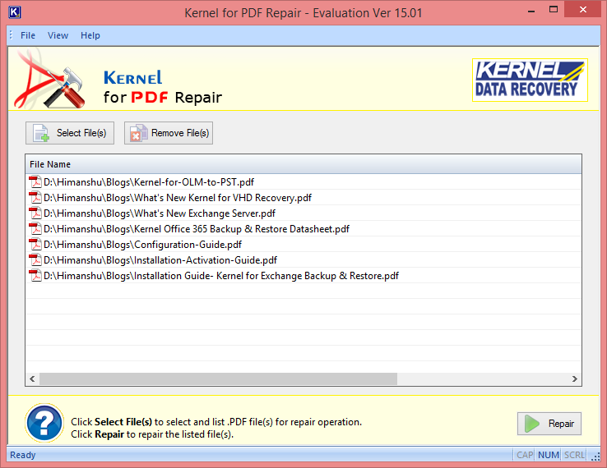Screen dimensions: 607x468
Task: Click the CAP indicator in status bar
Action: (525, 455)
